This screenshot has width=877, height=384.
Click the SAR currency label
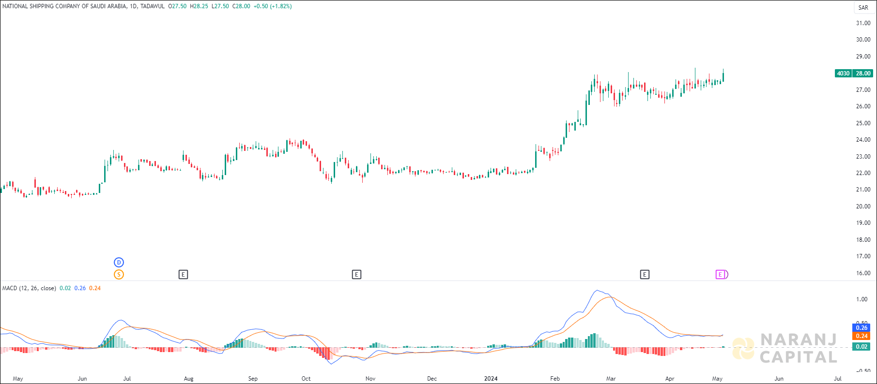(863, 7)
